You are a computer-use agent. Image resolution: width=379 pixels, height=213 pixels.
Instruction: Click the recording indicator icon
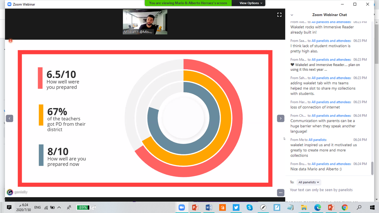pyautogui.click(x=10, y=41)
